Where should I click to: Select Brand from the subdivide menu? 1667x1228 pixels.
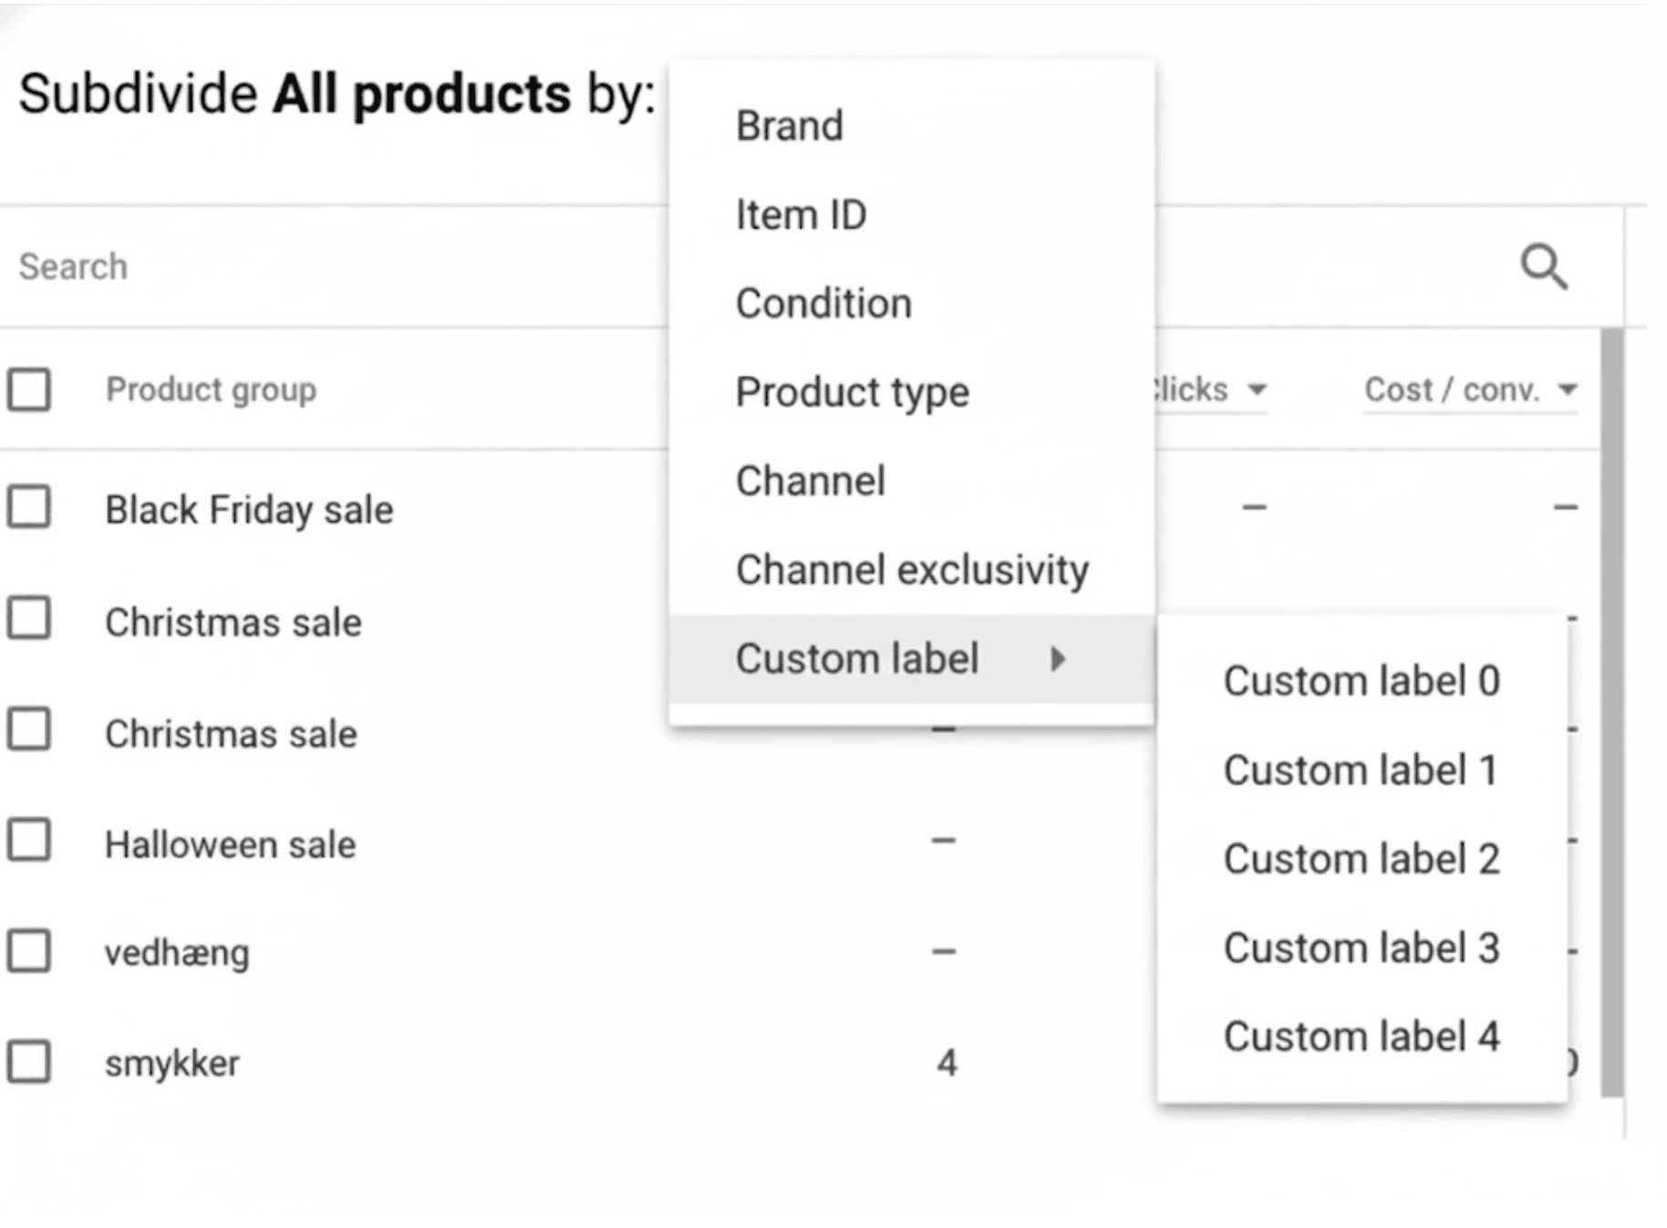click(788, 125)
